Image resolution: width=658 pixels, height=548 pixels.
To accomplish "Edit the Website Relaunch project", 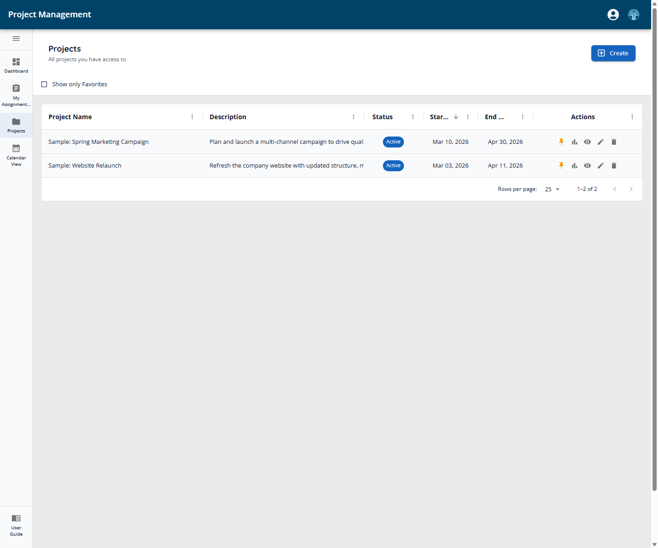I will click(601, 166).
